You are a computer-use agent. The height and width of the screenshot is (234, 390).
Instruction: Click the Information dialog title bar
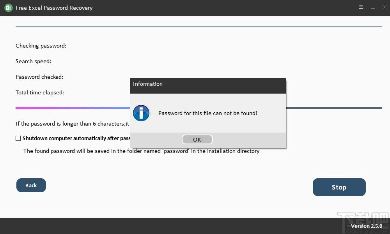click(x=208, y=86)
